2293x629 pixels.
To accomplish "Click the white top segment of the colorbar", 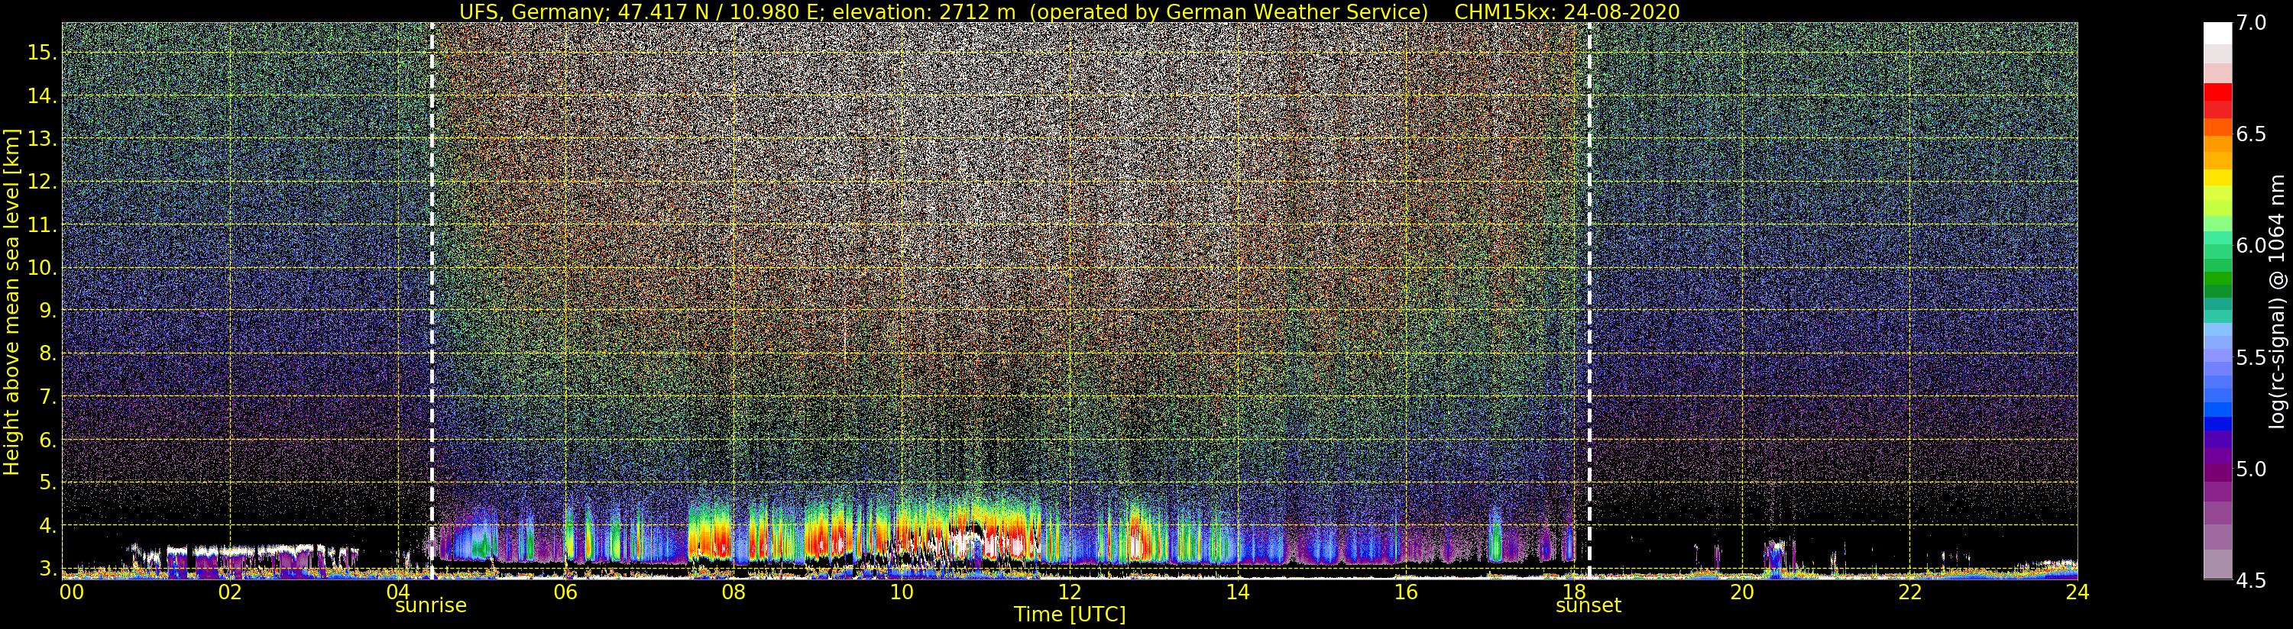I will (x=2217, y=34).
